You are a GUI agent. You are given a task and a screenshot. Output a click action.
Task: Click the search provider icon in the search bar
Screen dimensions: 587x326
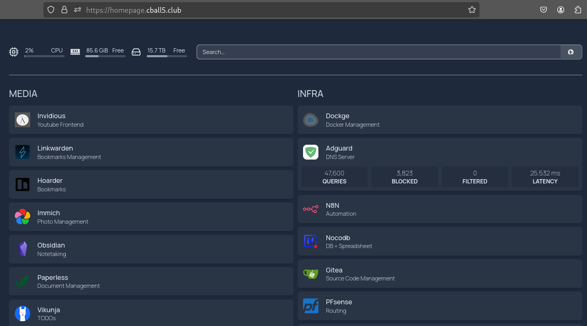pos(571,52)
